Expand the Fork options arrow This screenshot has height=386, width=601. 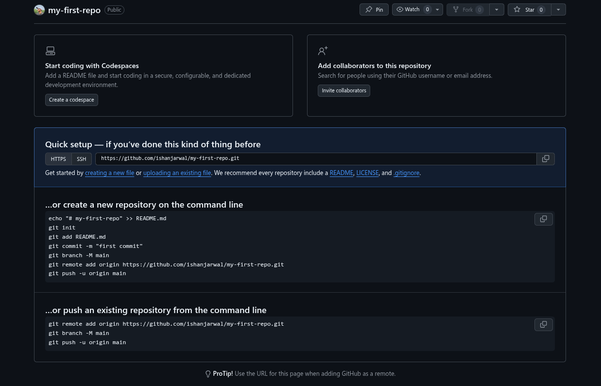[497, 10]
